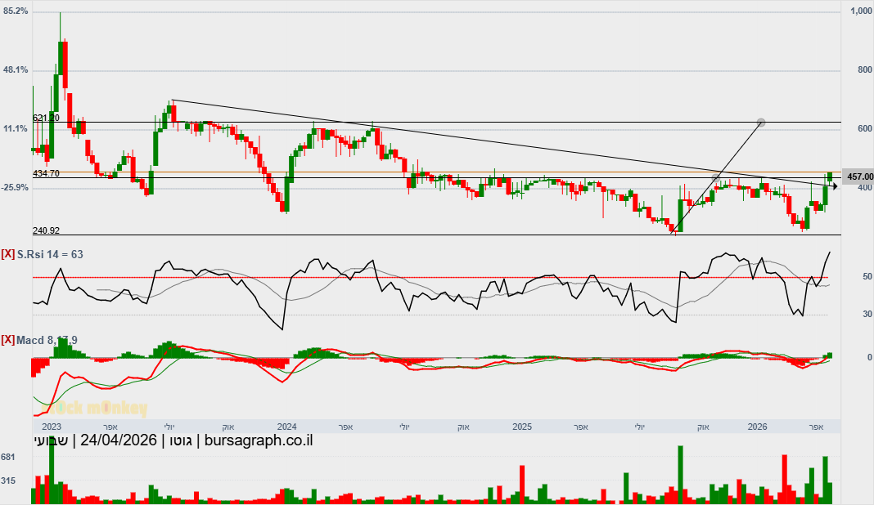The width and height of the screenshot is (874, 505).
Task: Click the 2023 label on the time axis
Action: pyautogui.click(x=52, y=427)
